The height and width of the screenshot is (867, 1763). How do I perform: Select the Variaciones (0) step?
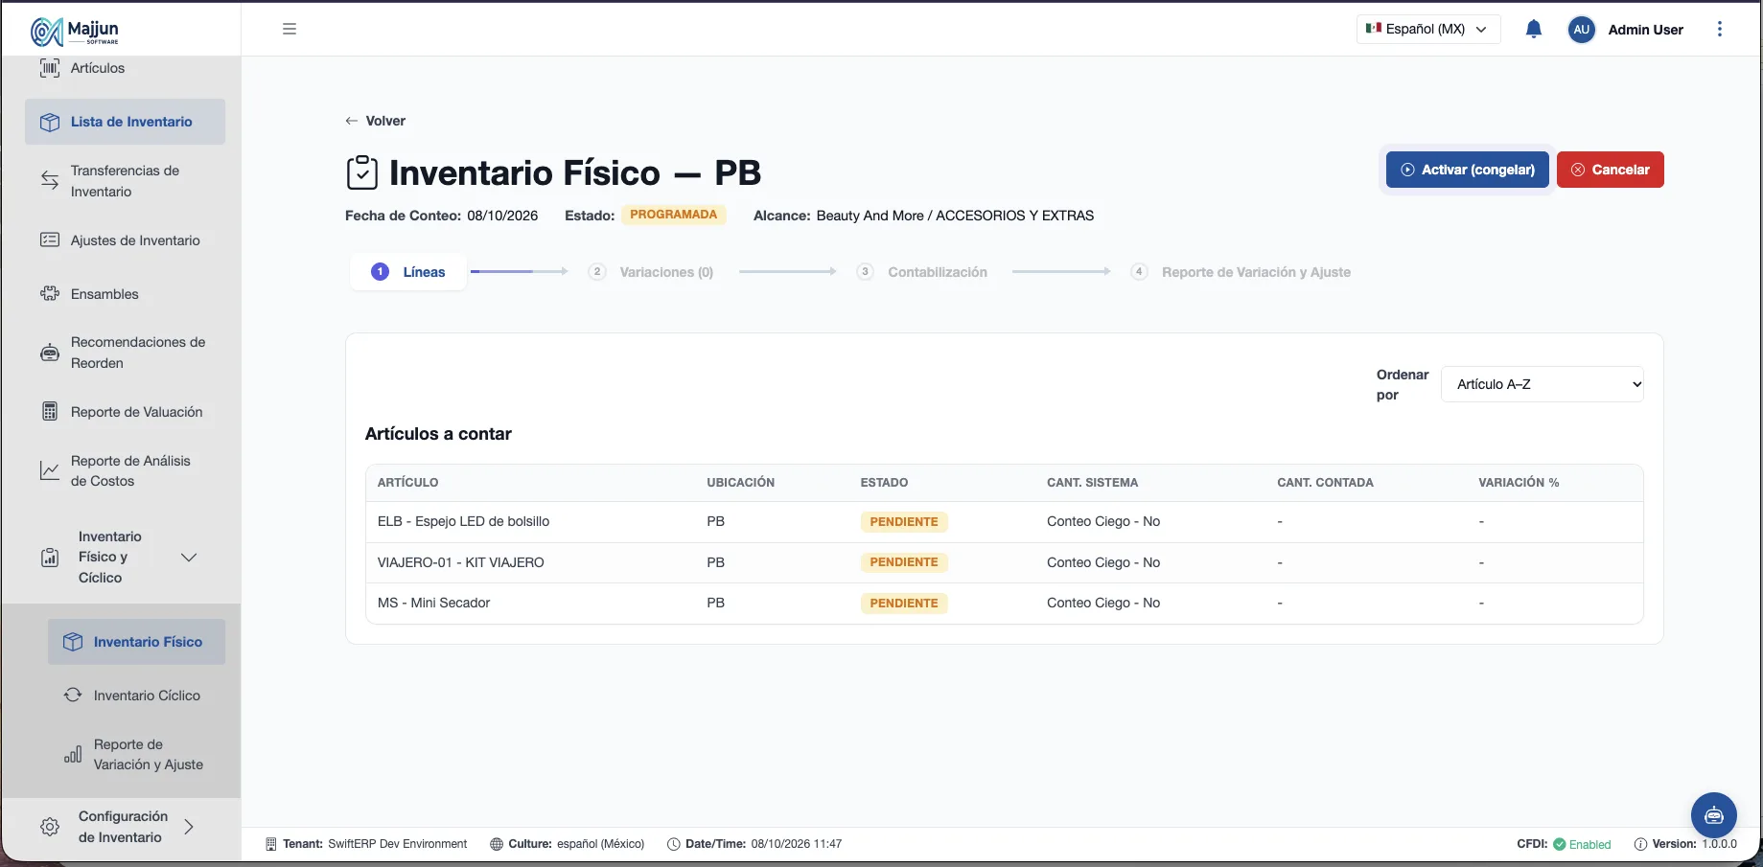[652, 272]
